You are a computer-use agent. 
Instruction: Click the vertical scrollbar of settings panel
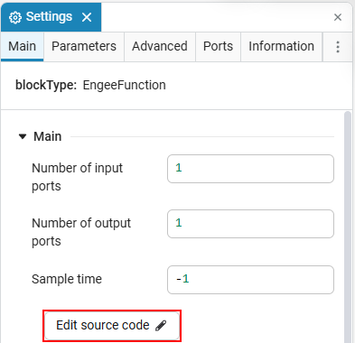348,227
